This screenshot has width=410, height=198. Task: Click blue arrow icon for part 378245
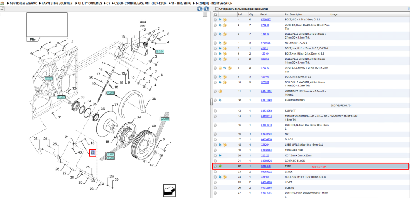[220, 25]
